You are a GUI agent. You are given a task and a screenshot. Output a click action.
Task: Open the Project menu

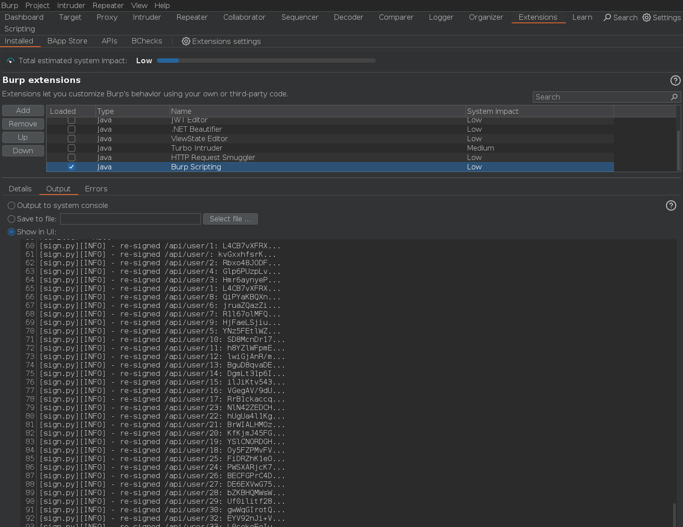tap(37, 5)
